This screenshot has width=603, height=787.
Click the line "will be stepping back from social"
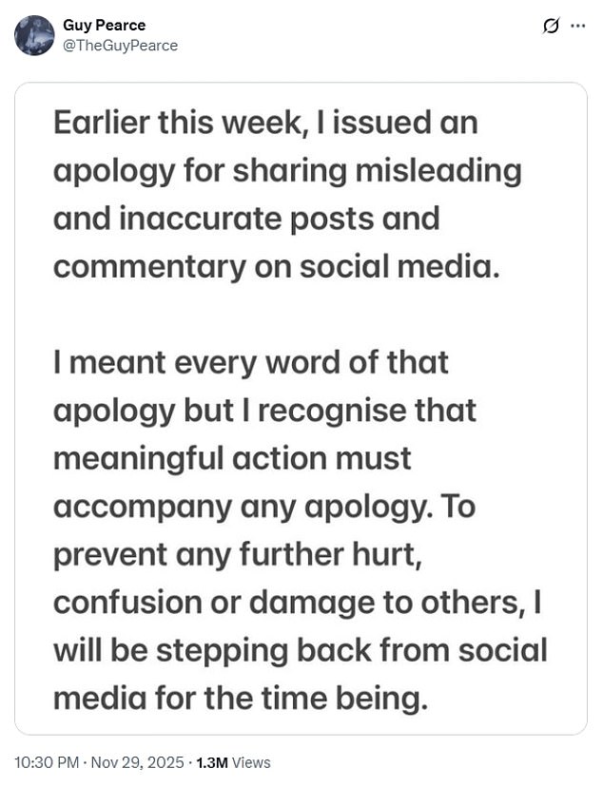301,651
